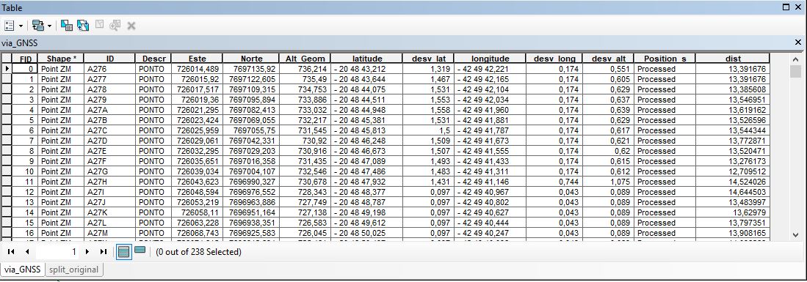This screenshot has width=807, height=282.
Task: Close the Table window
Action: click(x=798, y=7)
